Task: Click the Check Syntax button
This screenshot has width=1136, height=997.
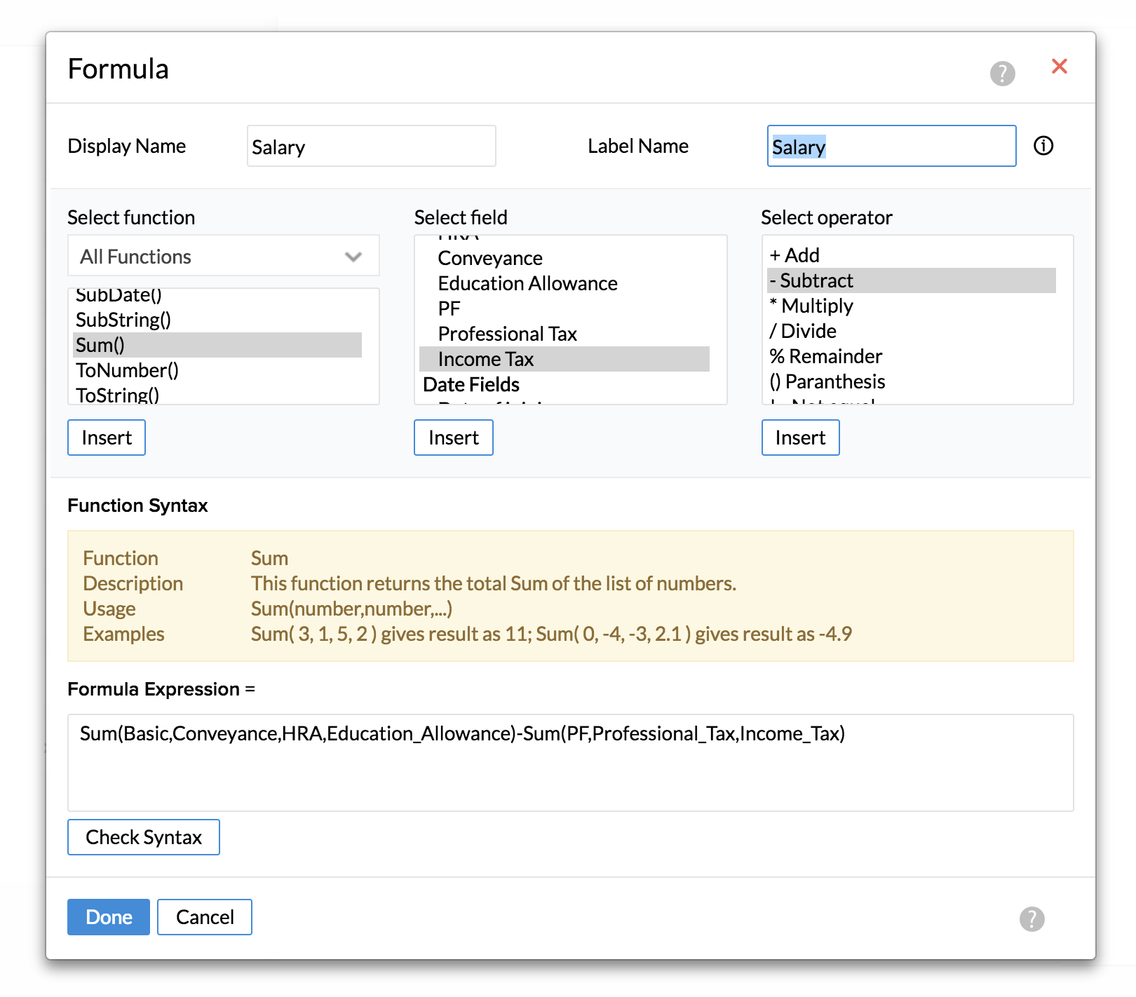Action: pos(144,837)
